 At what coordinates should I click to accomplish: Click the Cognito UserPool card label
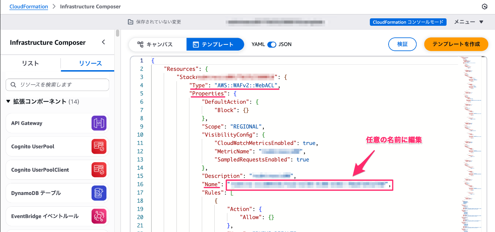pyautogui.click(x=33, y=146)
